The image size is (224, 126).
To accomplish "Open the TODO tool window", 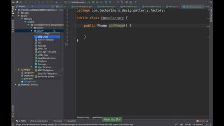I will tap(21, 121).
